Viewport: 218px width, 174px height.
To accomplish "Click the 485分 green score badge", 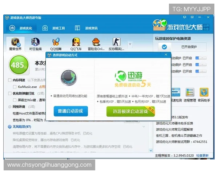I will coord(19,65).
